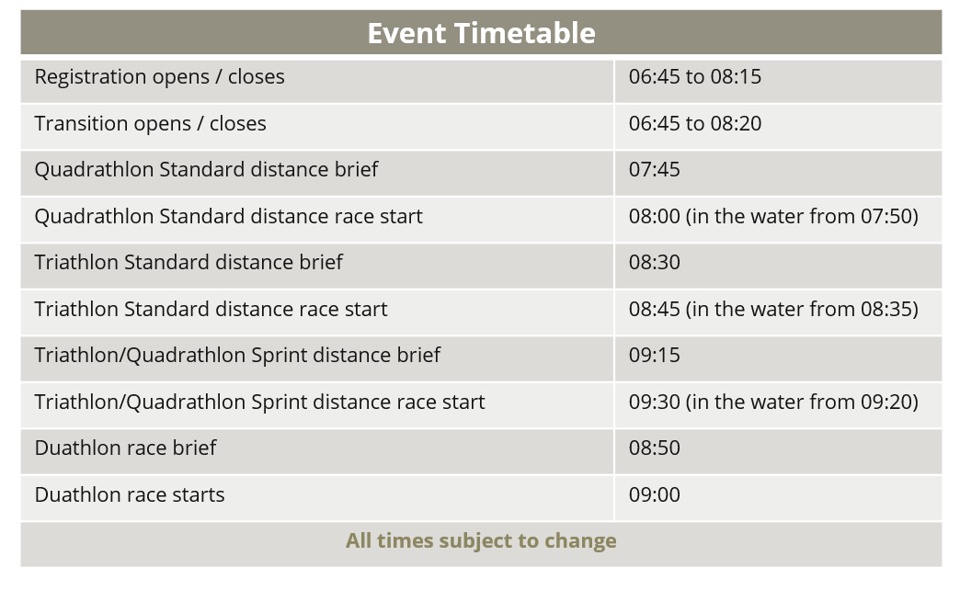
Task: Click the Registration opens / closes row label
Action: [159, 77]
